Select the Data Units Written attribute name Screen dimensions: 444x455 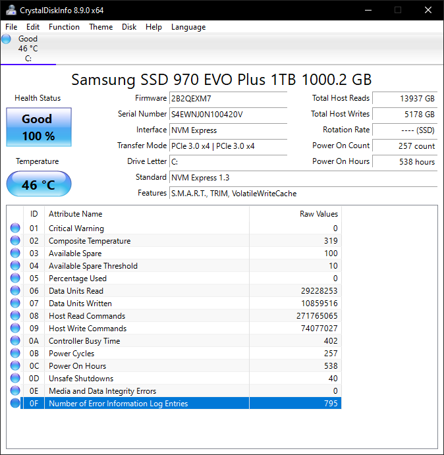click(x=80, y=304)
